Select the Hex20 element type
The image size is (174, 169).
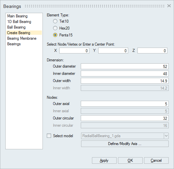[55, 28]
